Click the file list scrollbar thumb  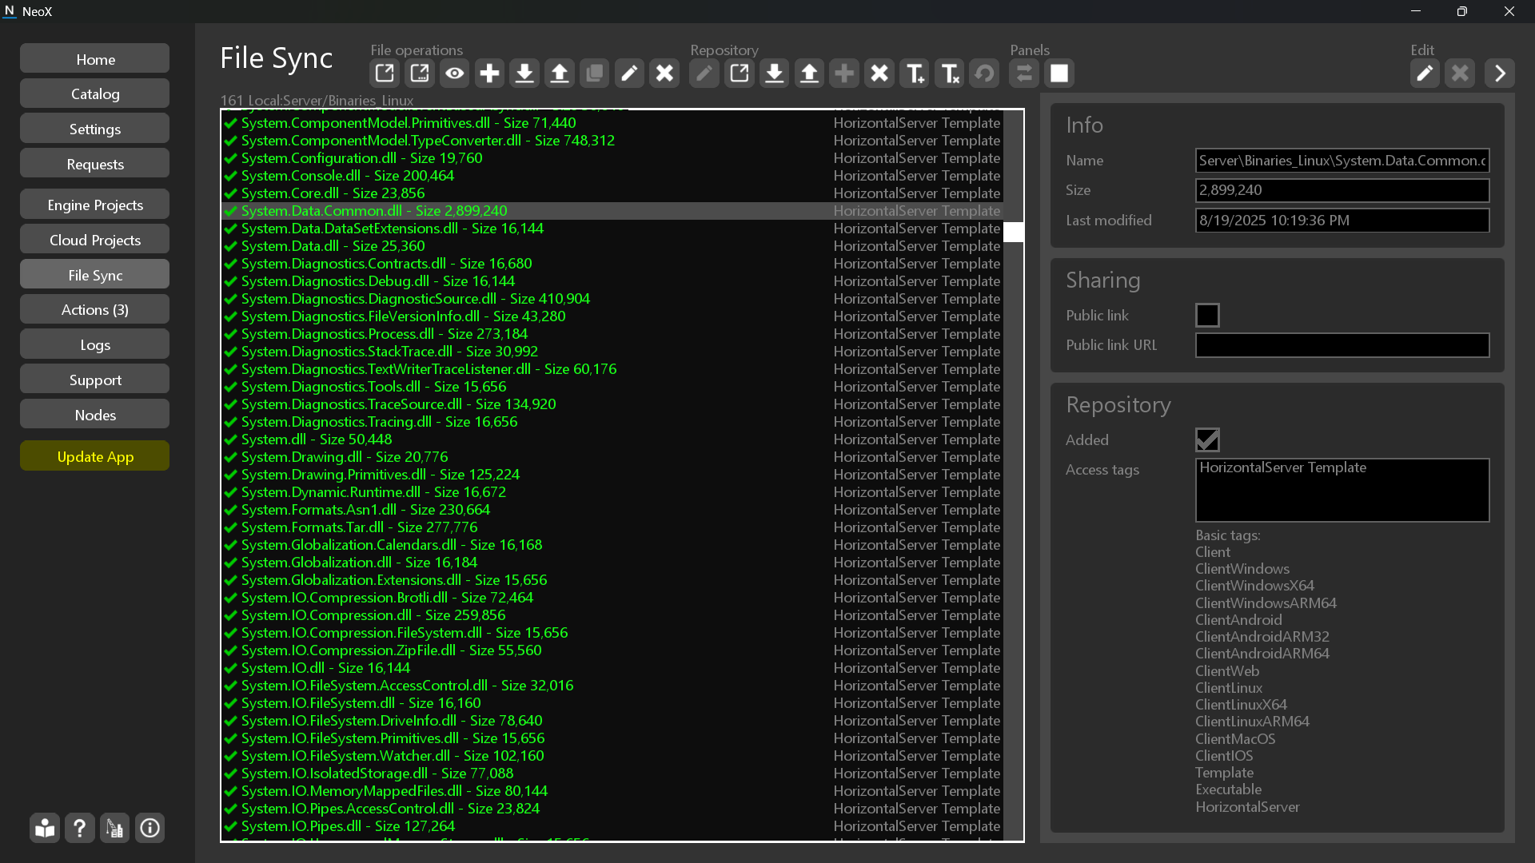1013,232
